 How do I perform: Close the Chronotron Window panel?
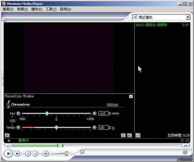point(131,97)
